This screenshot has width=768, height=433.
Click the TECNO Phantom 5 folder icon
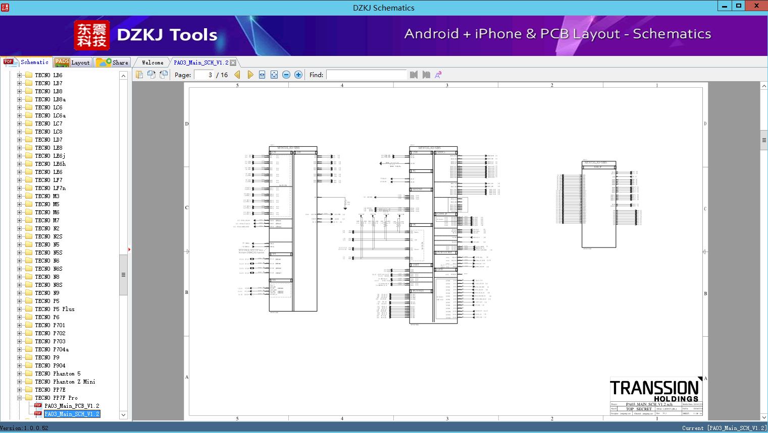[29, 374]
